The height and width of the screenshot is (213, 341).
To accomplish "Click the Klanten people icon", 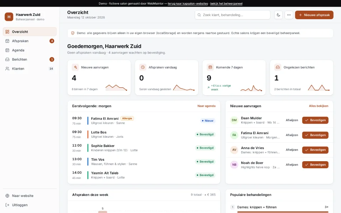I will pos(7,69).
